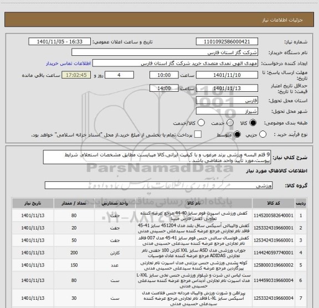
Task: Click row 3 futsal shoes item name
Action: click(194, 241)
